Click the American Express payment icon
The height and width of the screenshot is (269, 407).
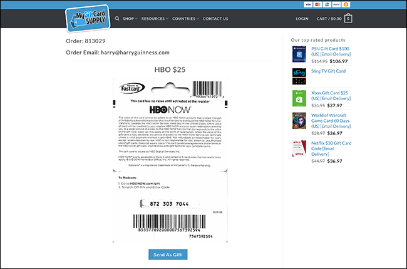[x=327, y=4]
